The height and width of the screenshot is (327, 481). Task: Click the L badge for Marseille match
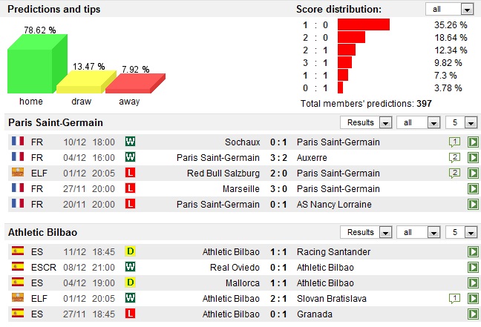(x=131, y=189)
